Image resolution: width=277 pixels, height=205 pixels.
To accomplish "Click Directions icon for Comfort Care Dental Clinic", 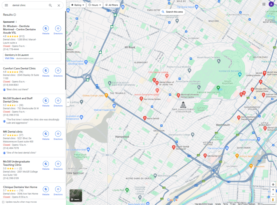I will [x=58, y=70].
